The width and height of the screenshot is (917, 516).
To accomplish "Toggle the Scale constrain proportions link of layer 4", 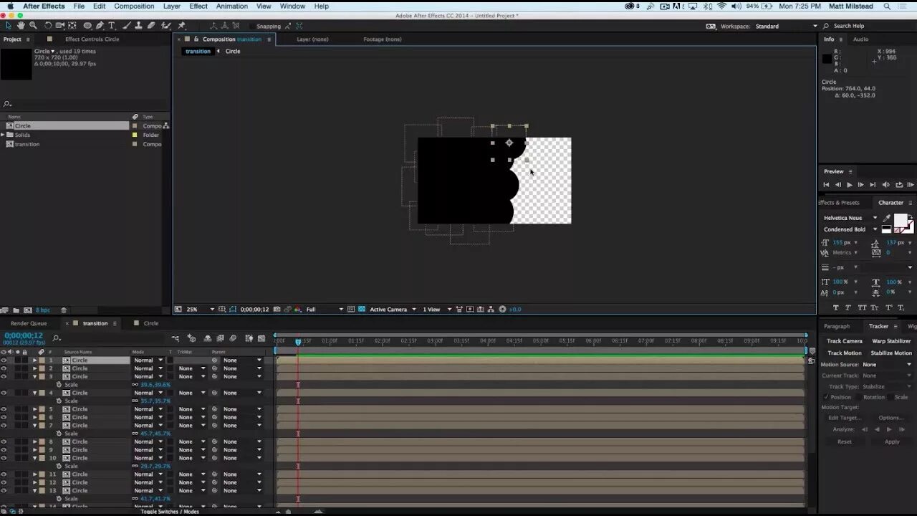I will pos(135,401).
